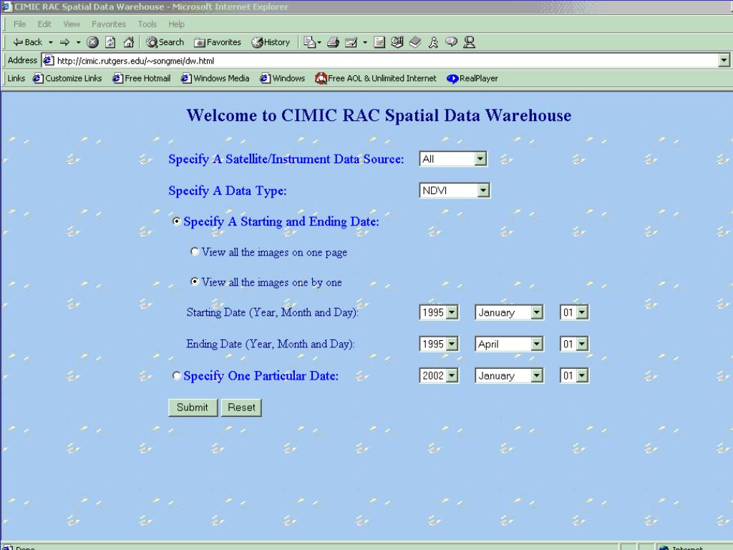Select Specify One Particular Date radio
The width and height of the screenshot is (733, 550).
coord(176,375)
